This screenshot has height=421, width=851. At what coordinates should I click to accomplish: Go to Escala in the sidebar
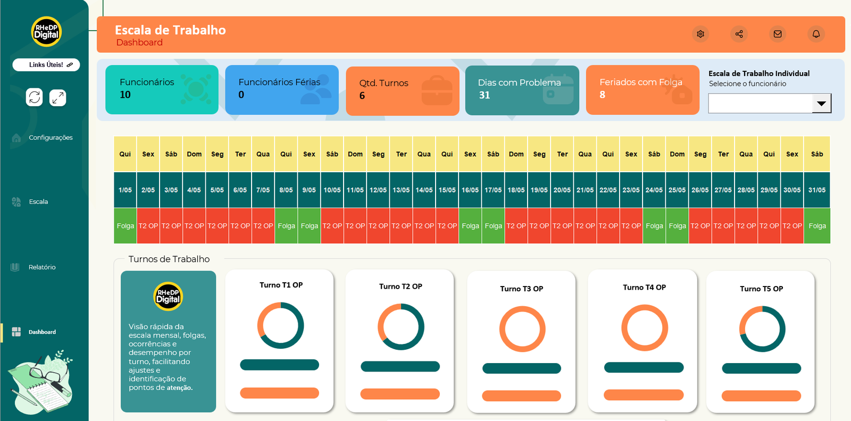click(38, 202)
